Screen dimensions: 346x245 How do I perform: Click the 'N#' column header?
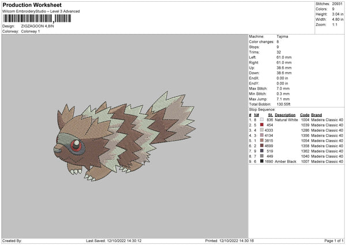coord(257,115)
